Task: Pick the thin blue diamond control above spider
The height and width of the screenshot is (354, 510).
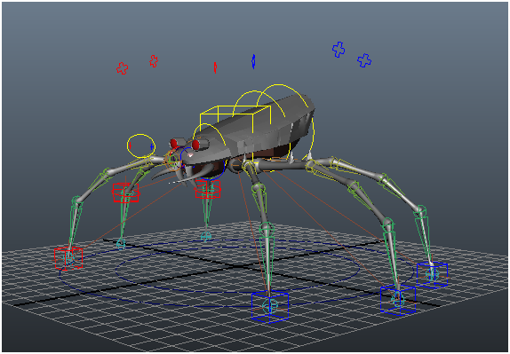Action: (x=253, y=61)
